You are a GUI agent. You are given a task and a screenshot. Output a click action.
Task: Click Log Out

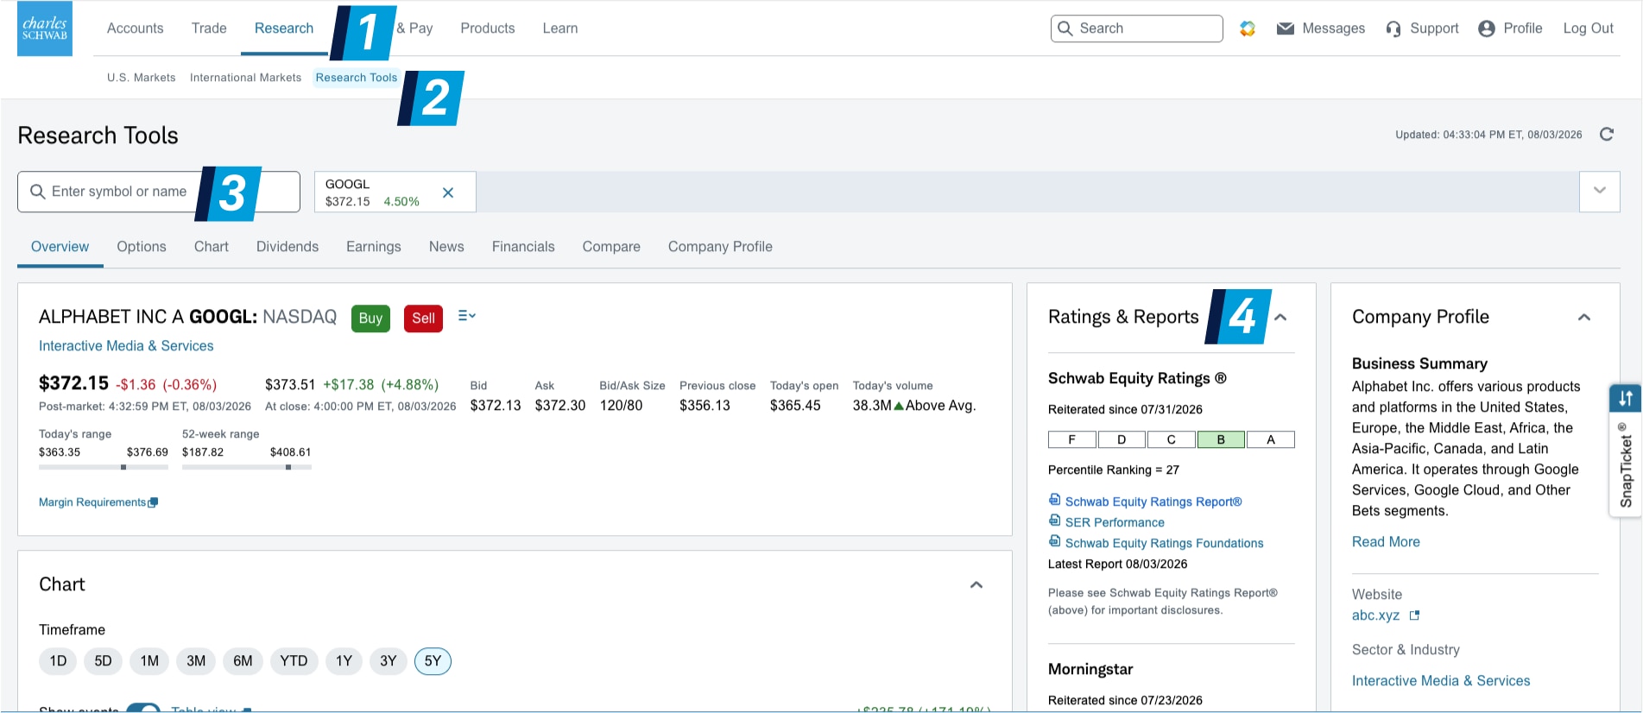pos(1589,28)
